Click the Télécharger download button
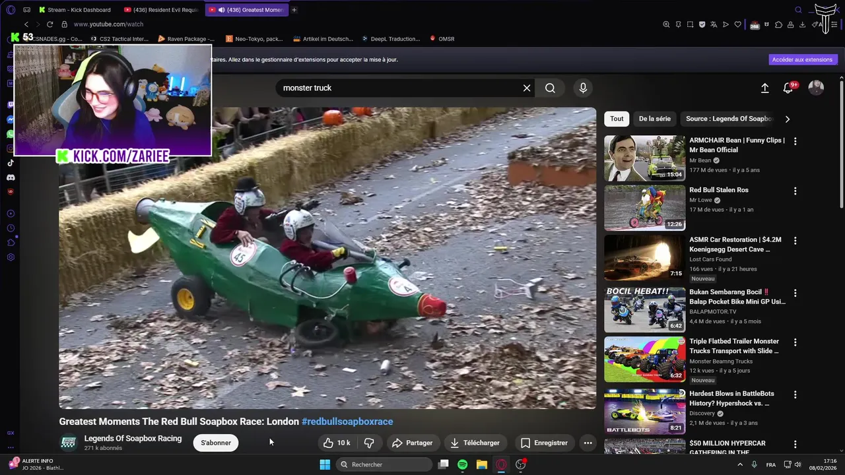 pyautogui.click(x=475, y=443)
